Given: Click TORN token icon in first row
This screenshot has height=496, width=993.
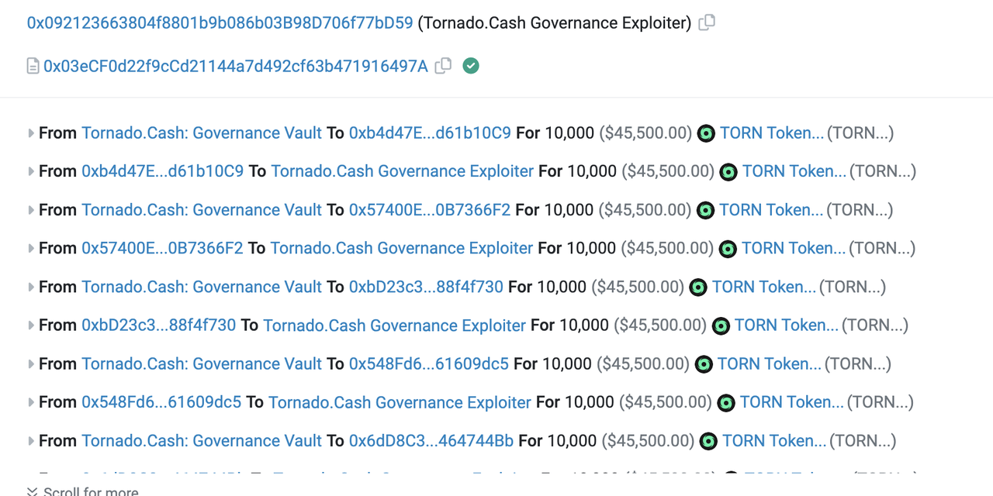Looking at the screenshot, I should (705, 133).
